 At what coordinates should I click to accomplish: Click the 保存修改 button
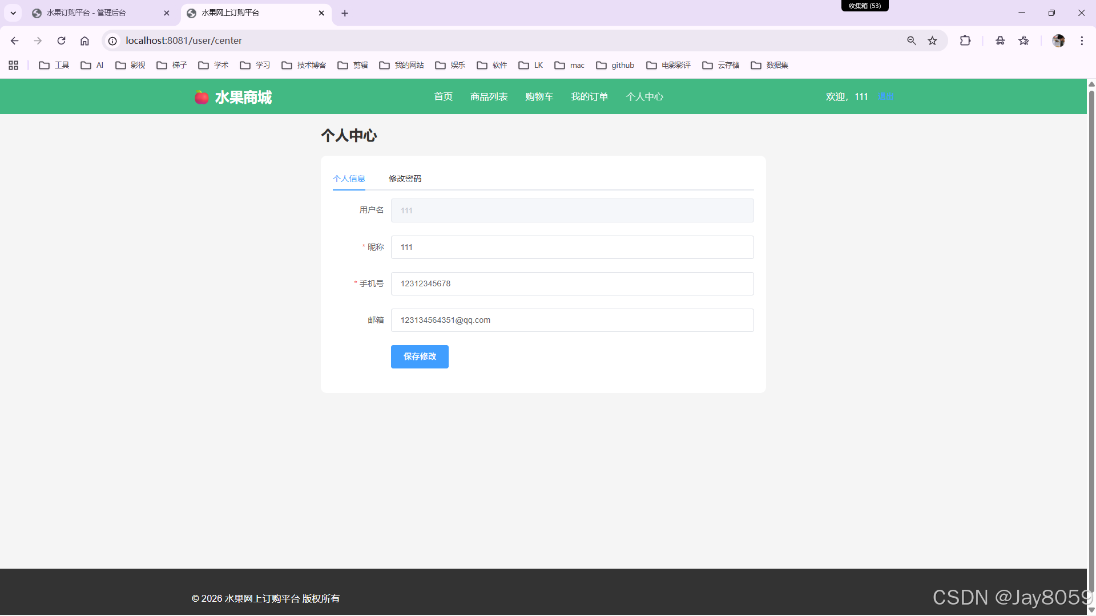pyautogui.click(x=420, y=356)
